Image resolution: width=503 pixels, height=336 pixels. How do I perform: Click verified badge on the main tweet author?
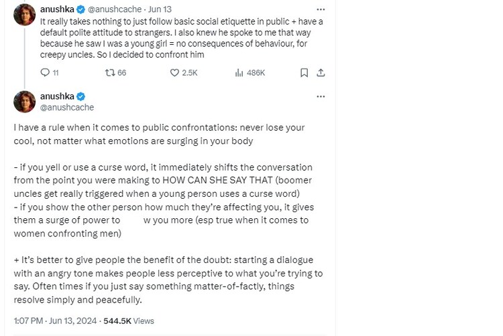coord(81,96)
